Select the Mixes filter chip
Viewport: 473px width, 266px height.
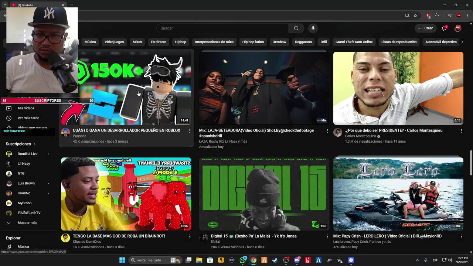[x=137, y=42]
